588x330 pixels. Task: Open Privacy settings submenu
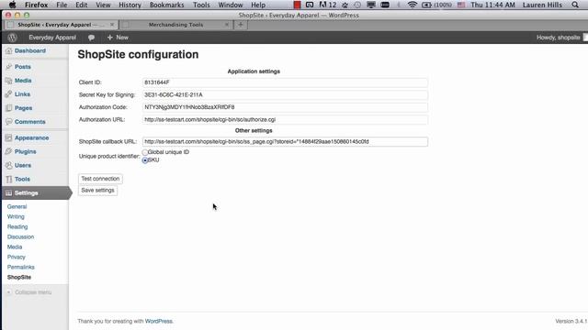[17, 257]
